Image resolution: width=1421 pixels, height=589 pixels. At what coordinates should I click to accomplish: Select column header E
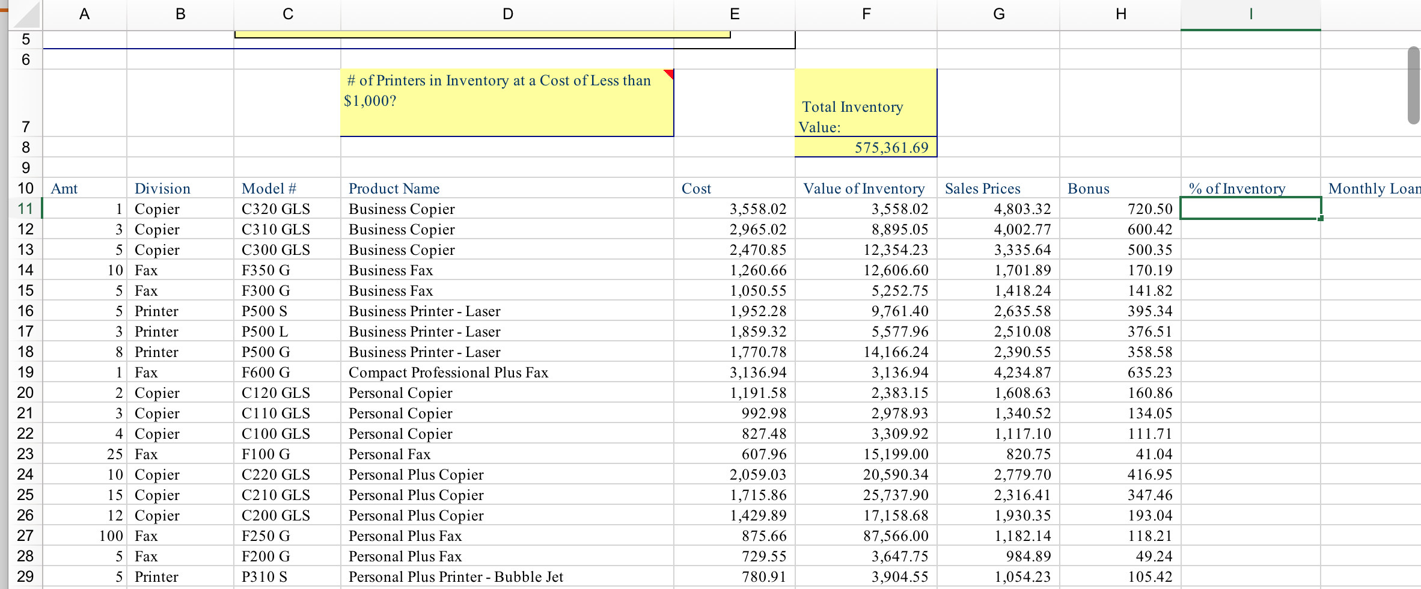[733, 13]
